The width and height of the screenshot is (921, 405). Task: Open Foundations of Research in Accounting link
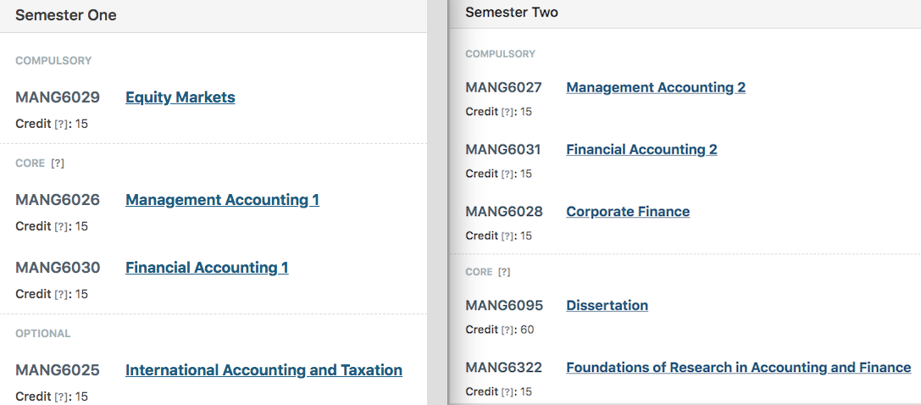click(x=738, y=368)
